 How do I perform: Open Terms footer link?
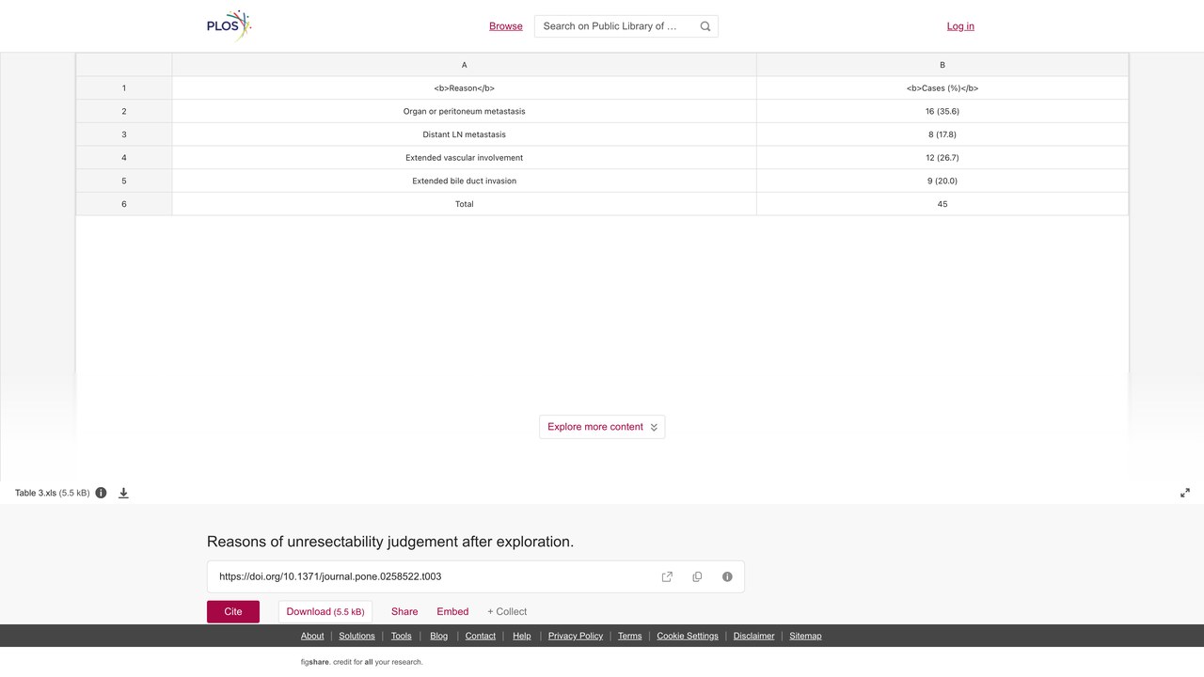pyautogui.click(x=630, y=636)
